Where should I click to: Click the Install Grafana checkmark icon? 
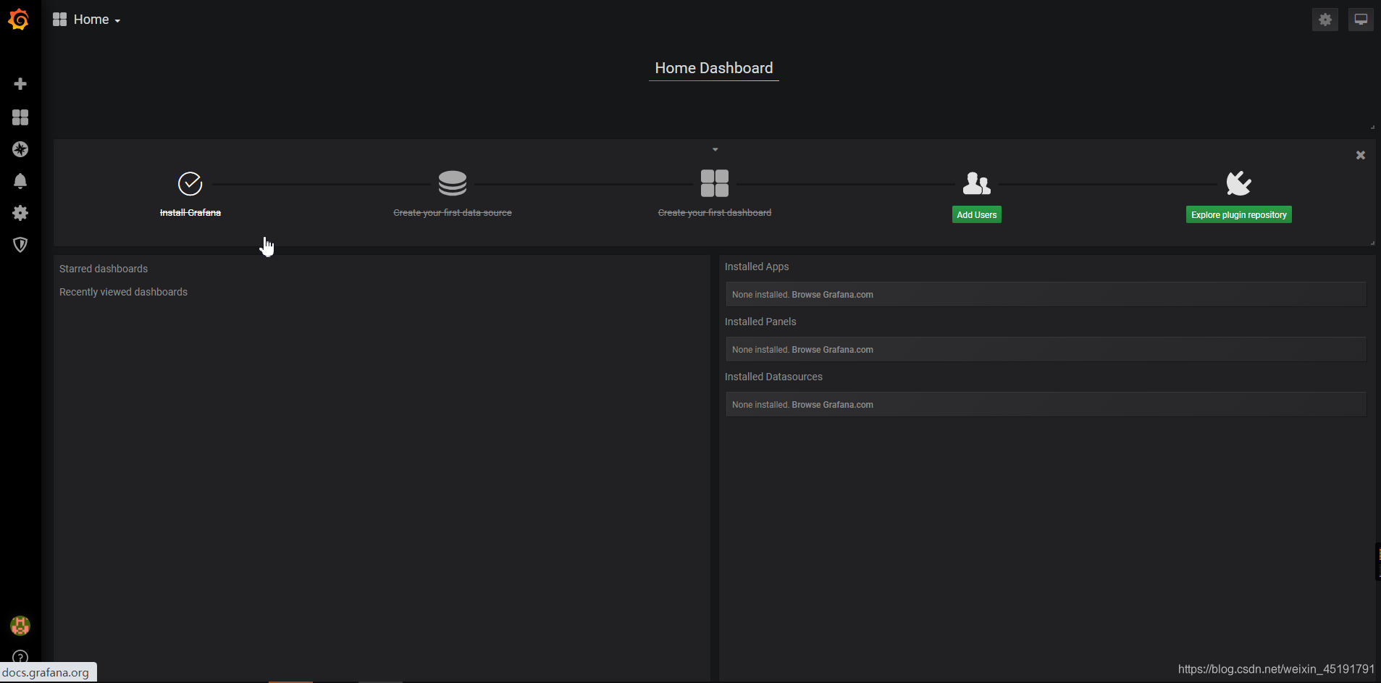(x=190, y=184)
